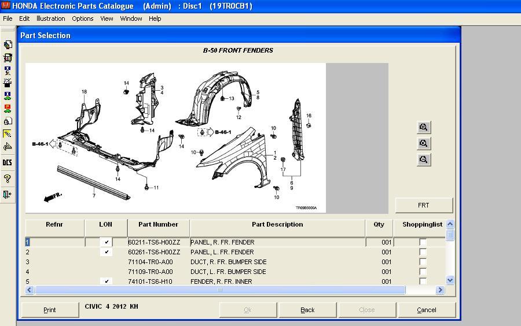
Task: Click the Part Number column header
Action: 158,228
